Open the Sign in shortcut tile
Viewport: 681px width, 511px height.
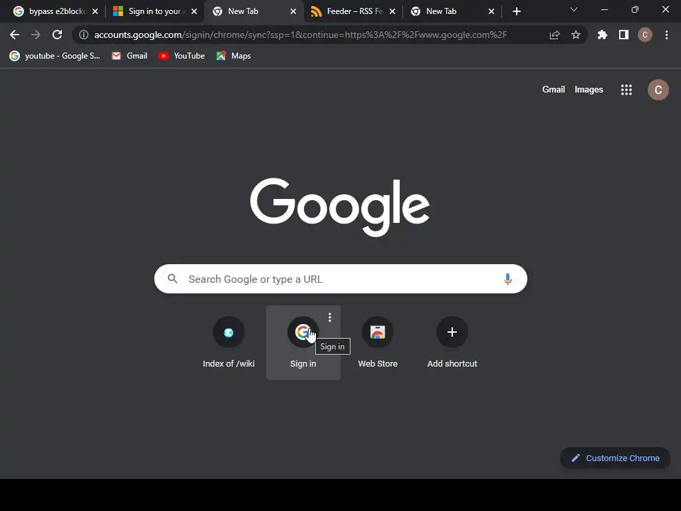point(303,343)
